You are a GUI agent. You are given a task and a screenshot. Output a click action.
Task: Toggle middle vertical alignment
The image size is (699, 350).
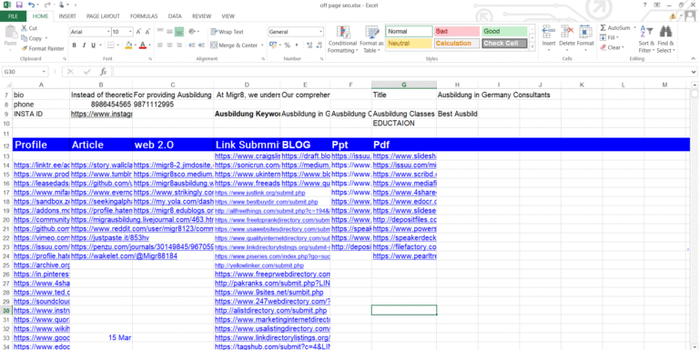pyautogui.click(x=169, y=32)
